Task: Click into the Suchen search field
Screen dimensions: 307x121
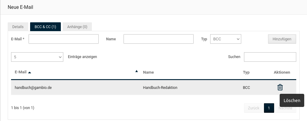Action: pyautogui.click(x=270, y=57)
